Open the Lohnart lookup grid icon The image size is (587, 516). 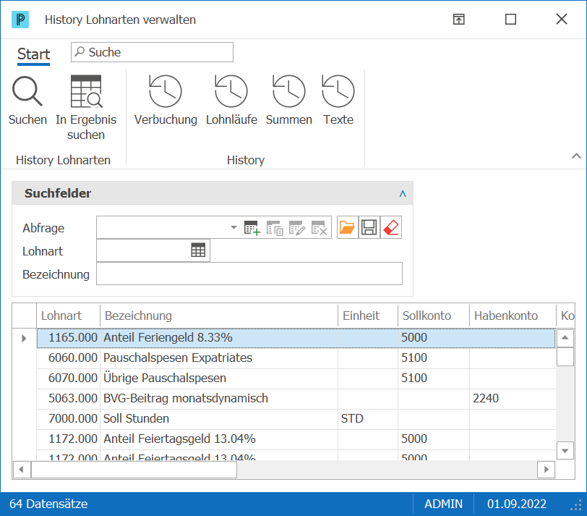tap(198, 250)
